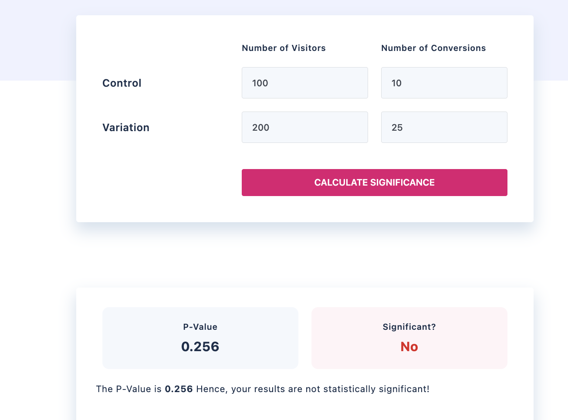Screen dimensions: 568x420
Task: Click the red No significance indicator
Action: 409,347
